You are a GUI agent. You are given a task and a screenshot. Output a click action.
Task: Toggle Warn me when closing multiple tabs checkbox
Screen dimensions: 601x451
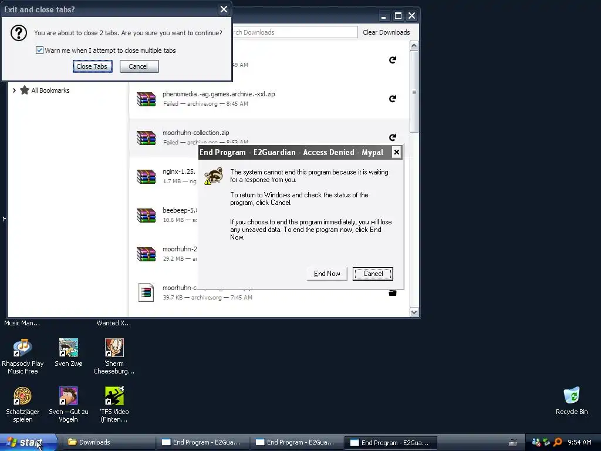[x=39, y=51]
